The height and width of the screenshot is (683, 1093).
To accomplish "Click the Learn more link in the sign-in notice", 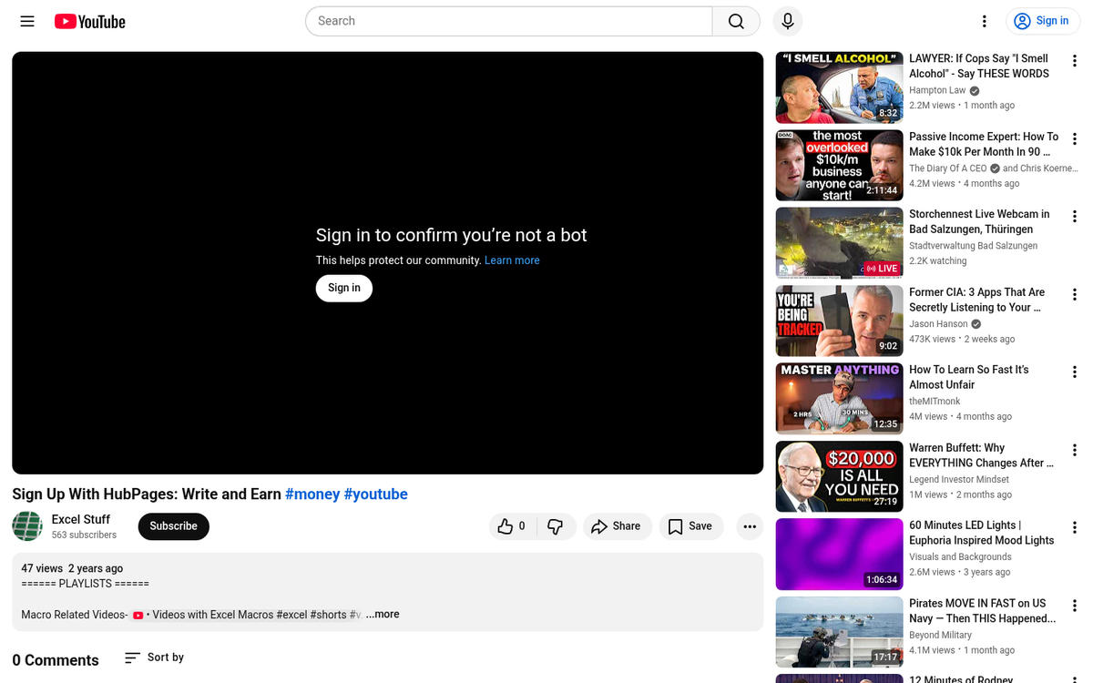I will [512, 260].
